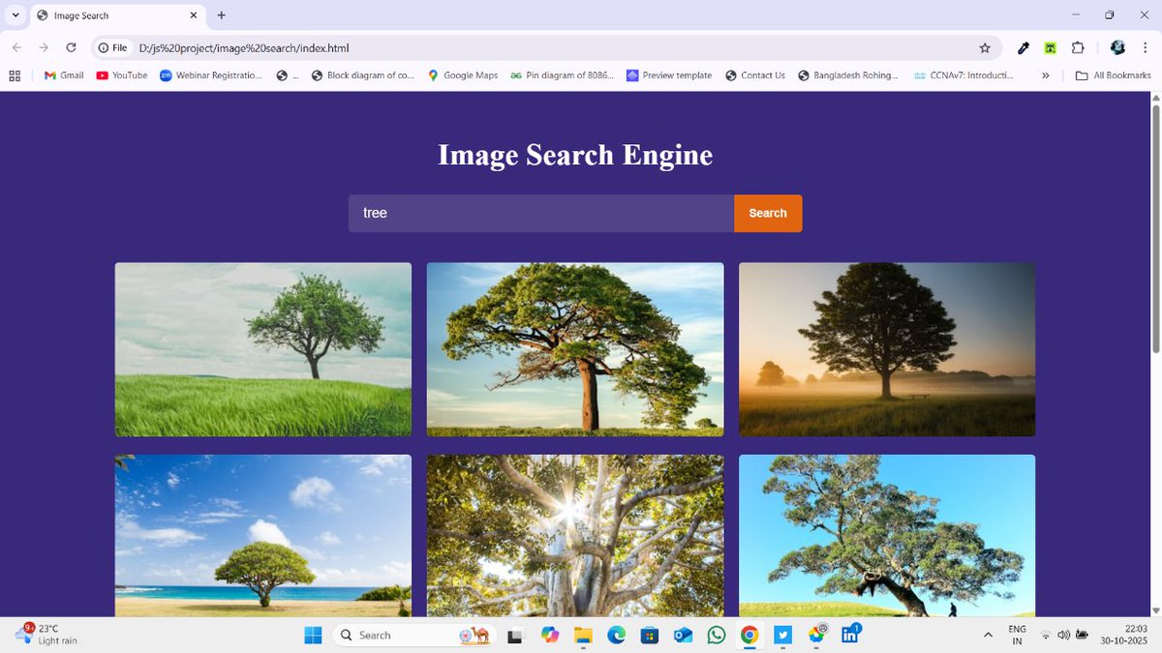Open Microsoft Edge from the taskbar
The width and height of the screenshot is (1162, 653).
616,636
